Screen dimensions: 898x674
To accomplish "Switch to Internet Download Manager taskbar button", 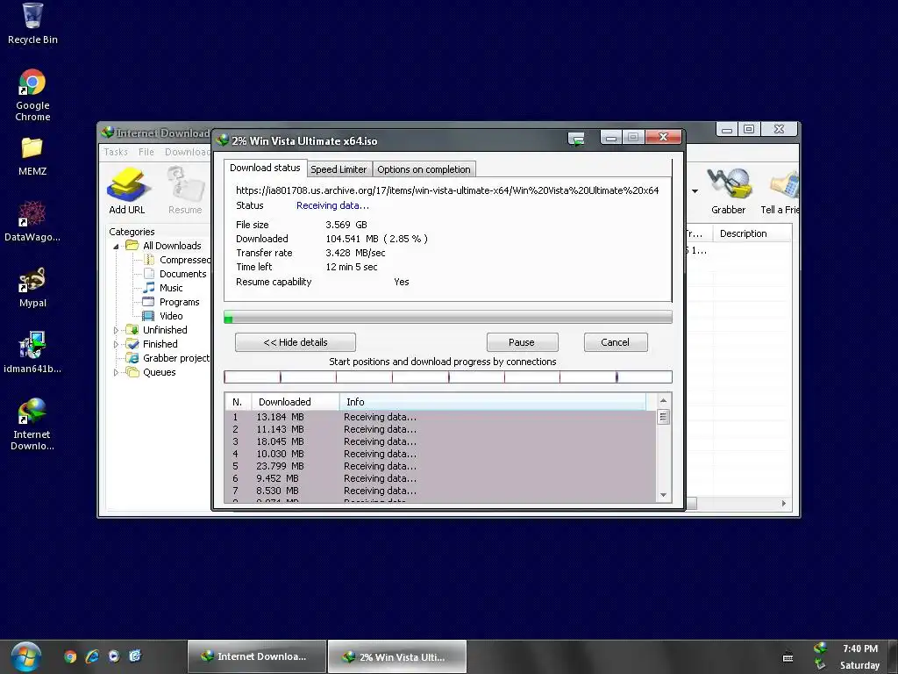I will click(x=257, y=656).
